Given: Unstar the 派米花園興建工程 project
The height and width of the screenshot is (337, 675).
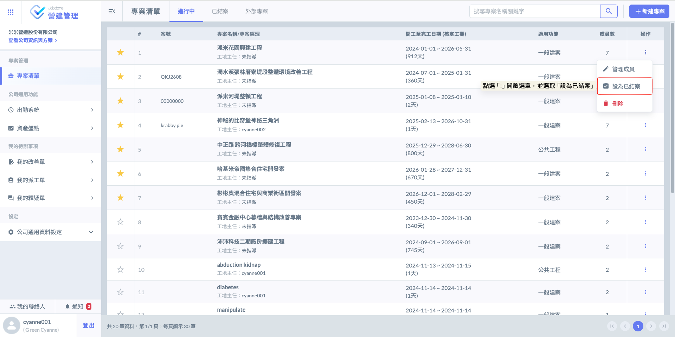Looking at the screenshot, I should (120, 52).
